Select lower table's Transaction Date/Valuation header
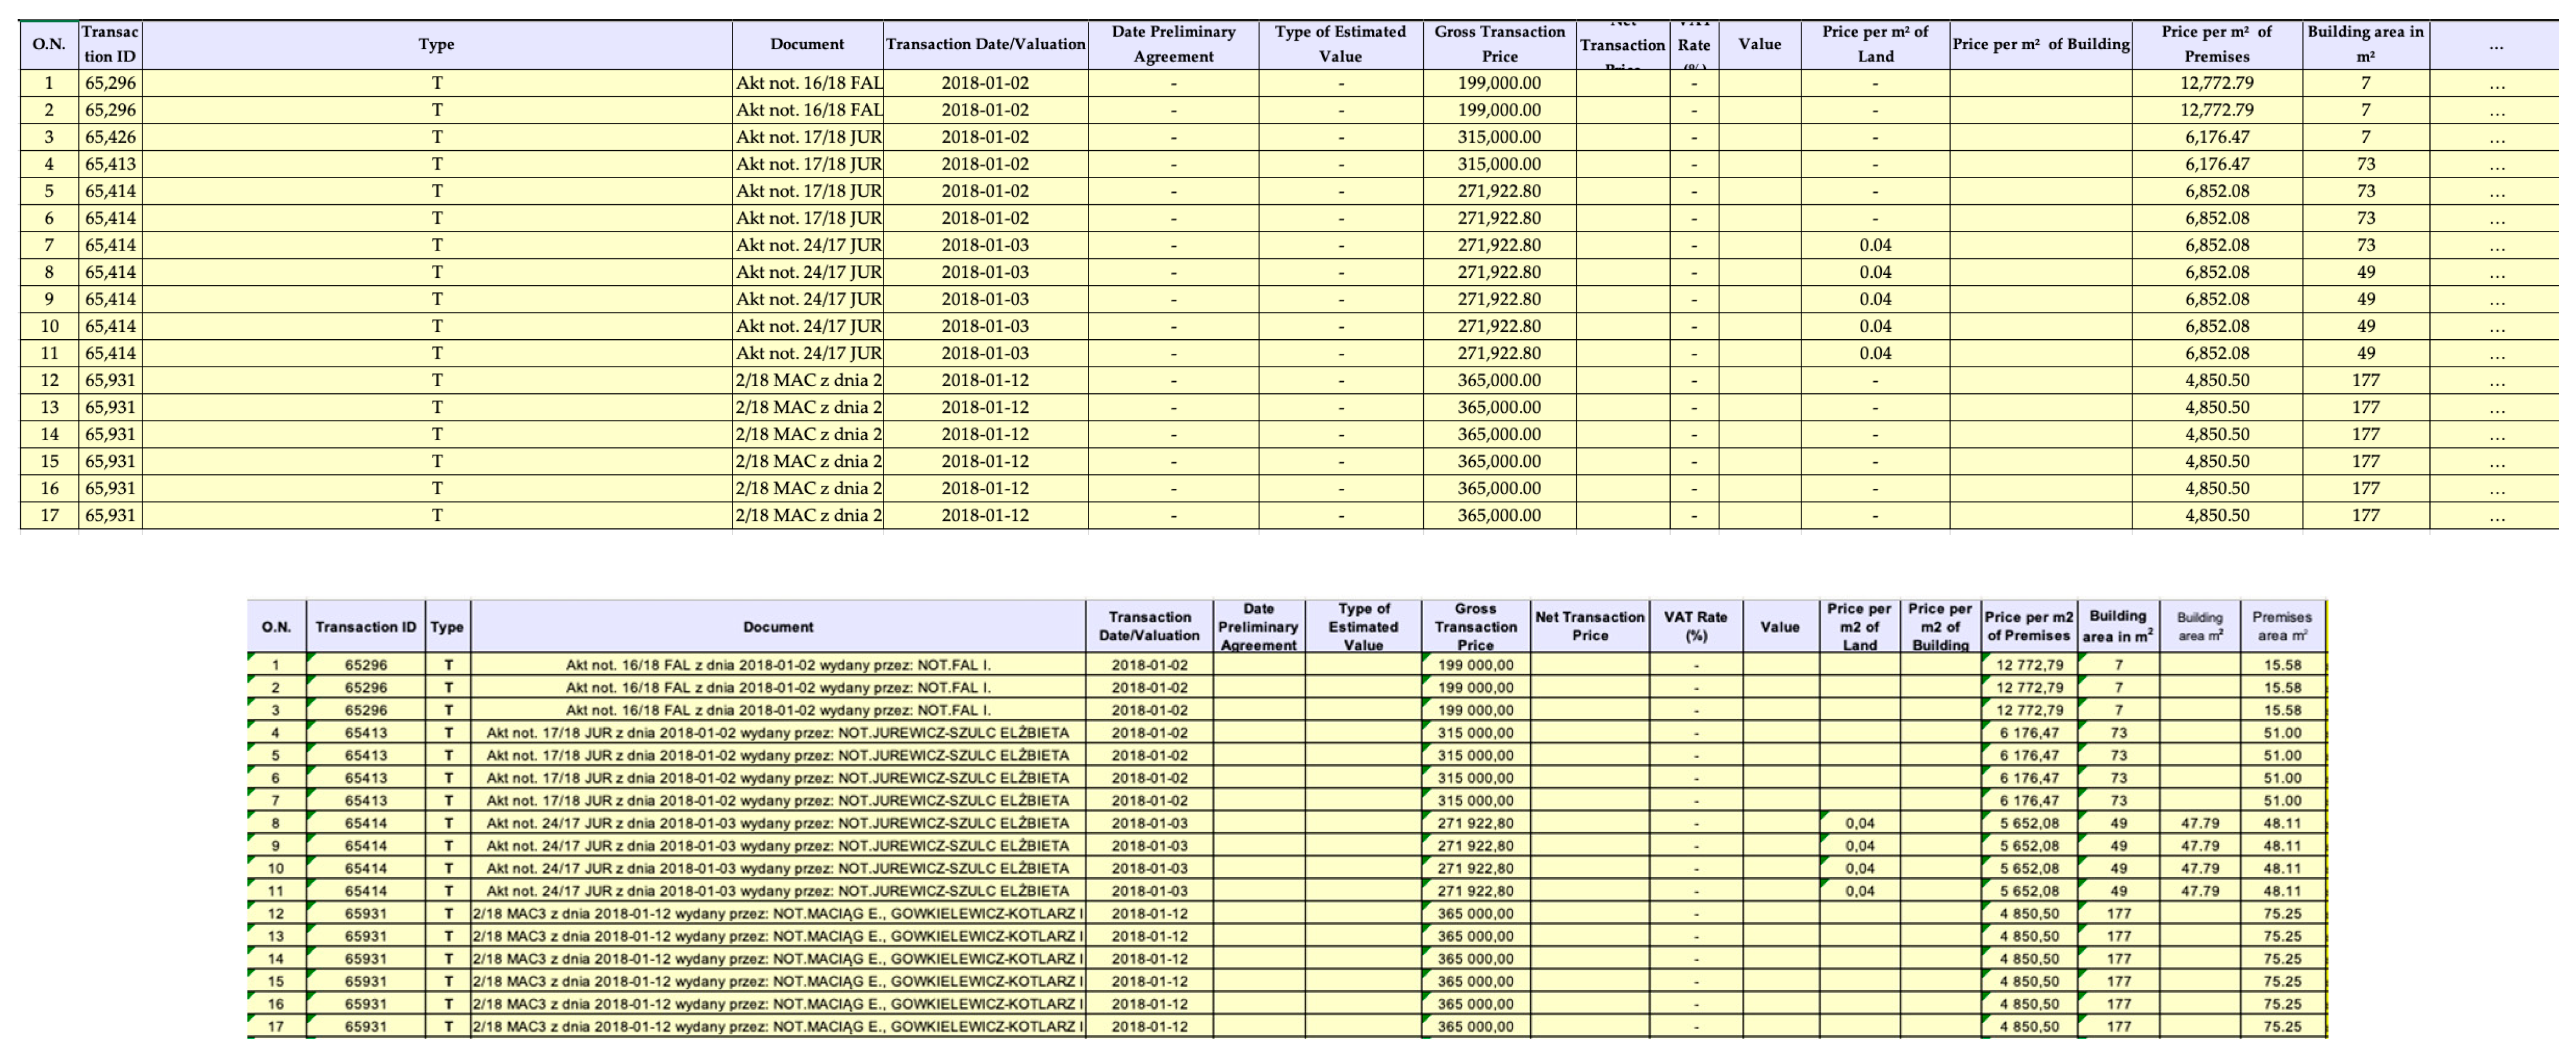 point(1149,626)
